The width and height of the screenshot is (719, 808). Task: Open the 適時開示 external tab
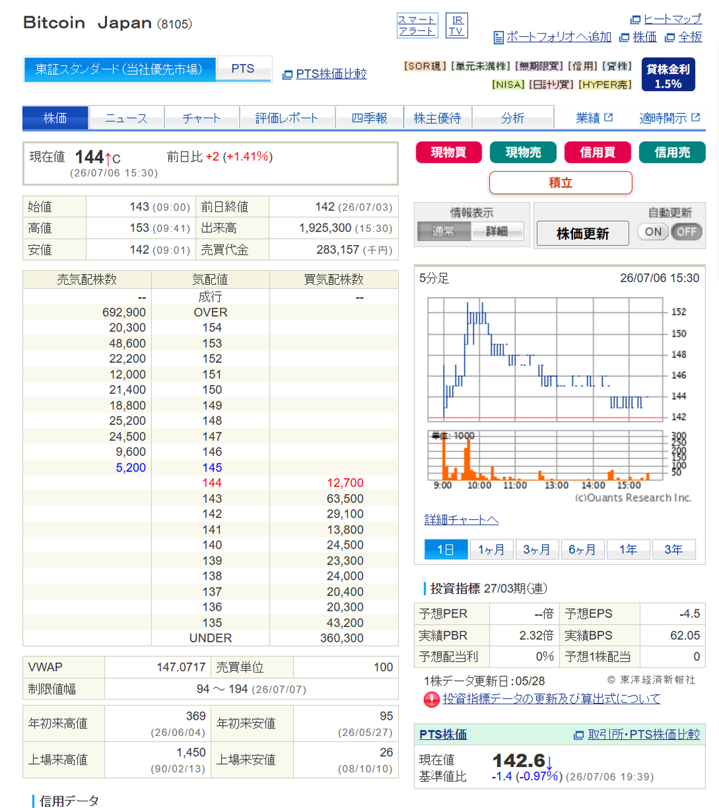[x=669, y=118]
